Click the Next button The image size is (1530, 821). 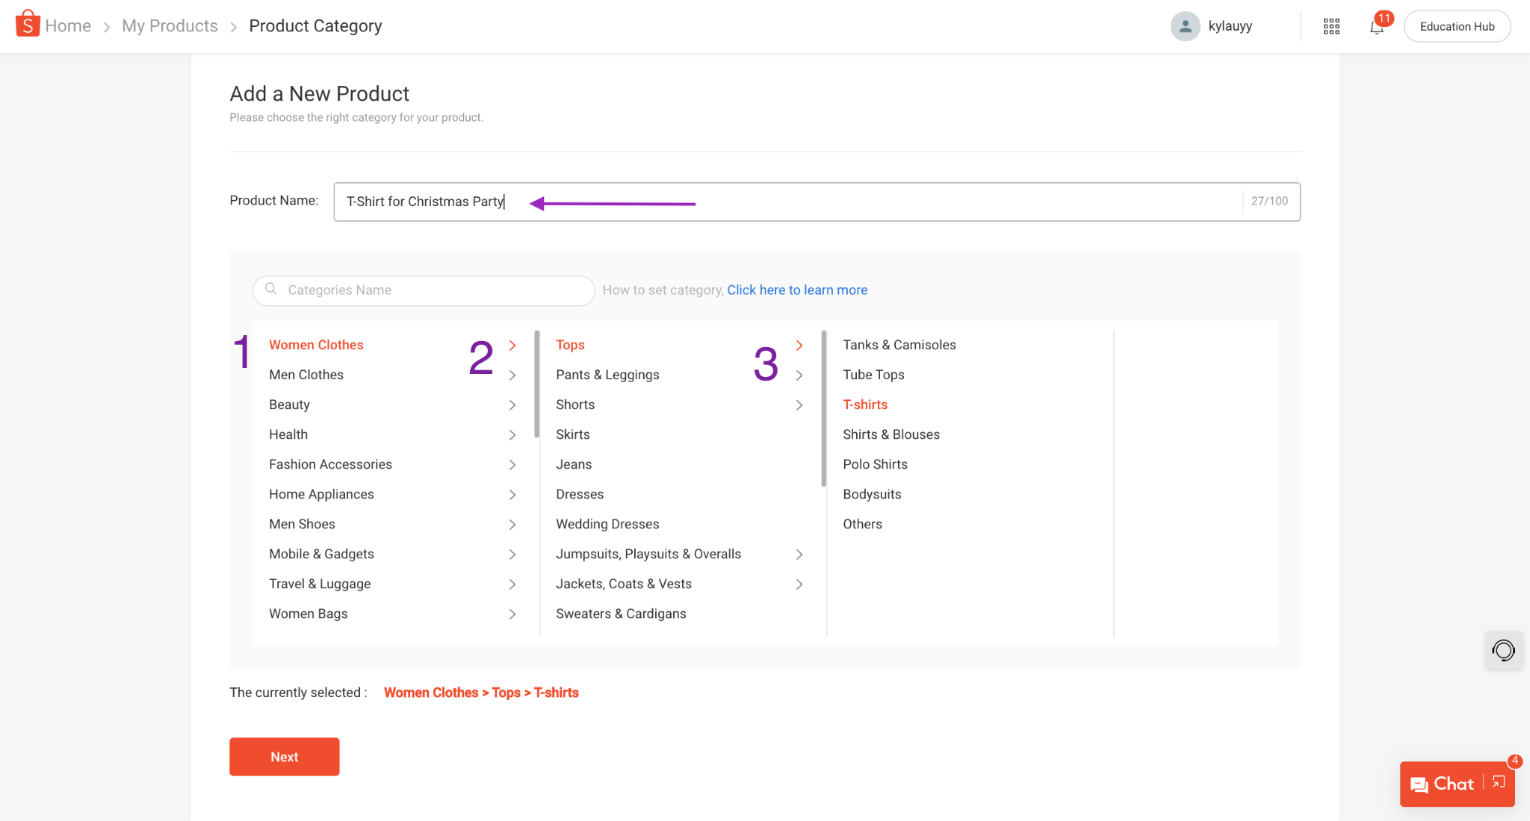pyautogui.click(x=285, y=757)
